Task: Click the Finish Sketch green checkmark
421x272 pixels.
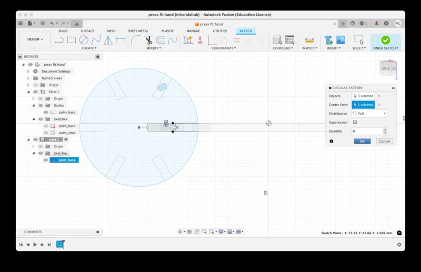Action: (x=385, y=40)
